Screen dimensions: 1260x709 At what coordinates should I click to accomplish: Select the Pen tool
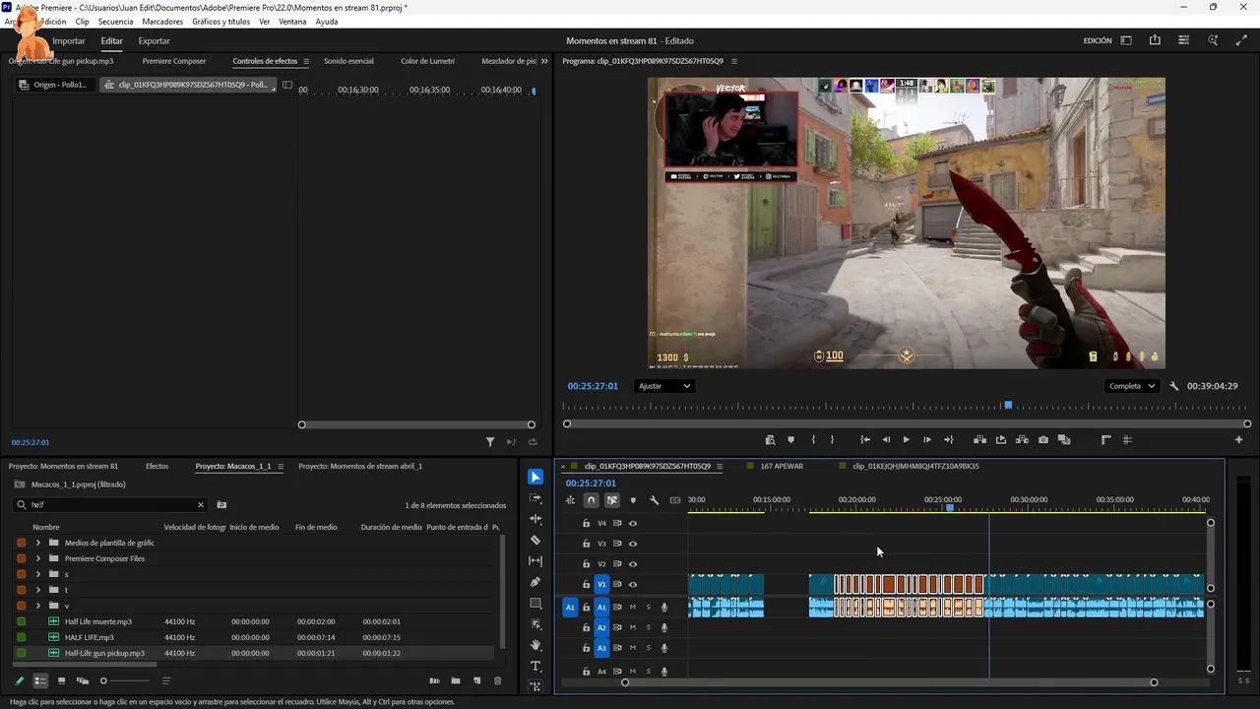click(x=535, y=582)
